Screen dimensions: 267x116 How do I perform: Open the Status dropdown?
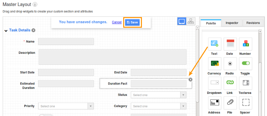pyautogui.click(x=158, y=95)
